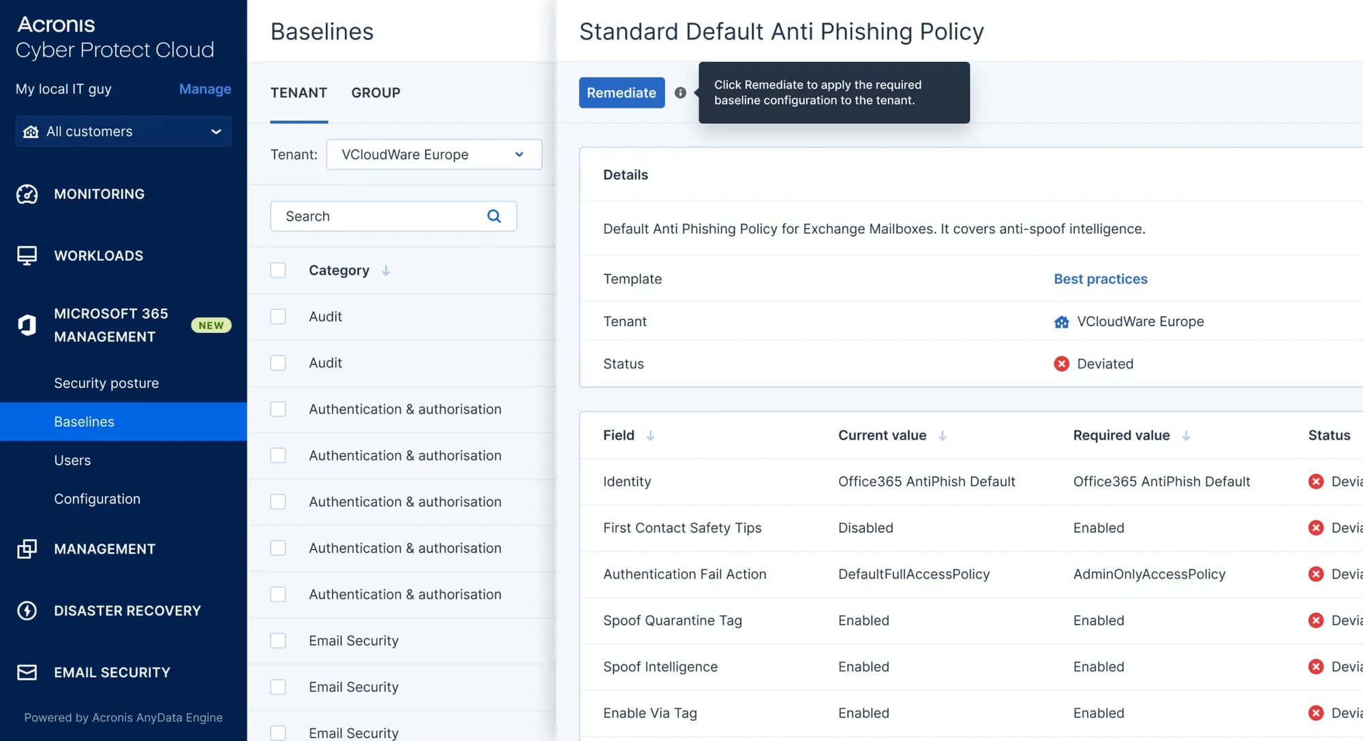This screenshot has height=741, width=1363.
Task: Sort by Current value column arrow
Action: coord(943,436)
